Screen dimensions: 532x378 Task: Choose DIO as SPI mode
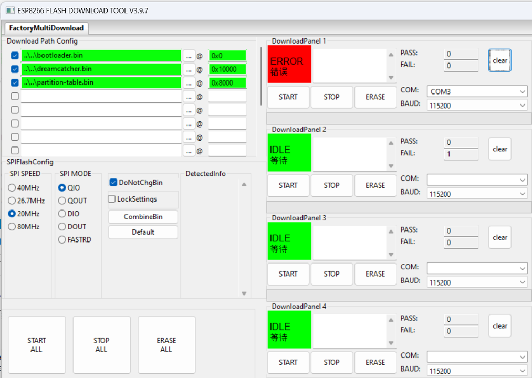point(62,214)
